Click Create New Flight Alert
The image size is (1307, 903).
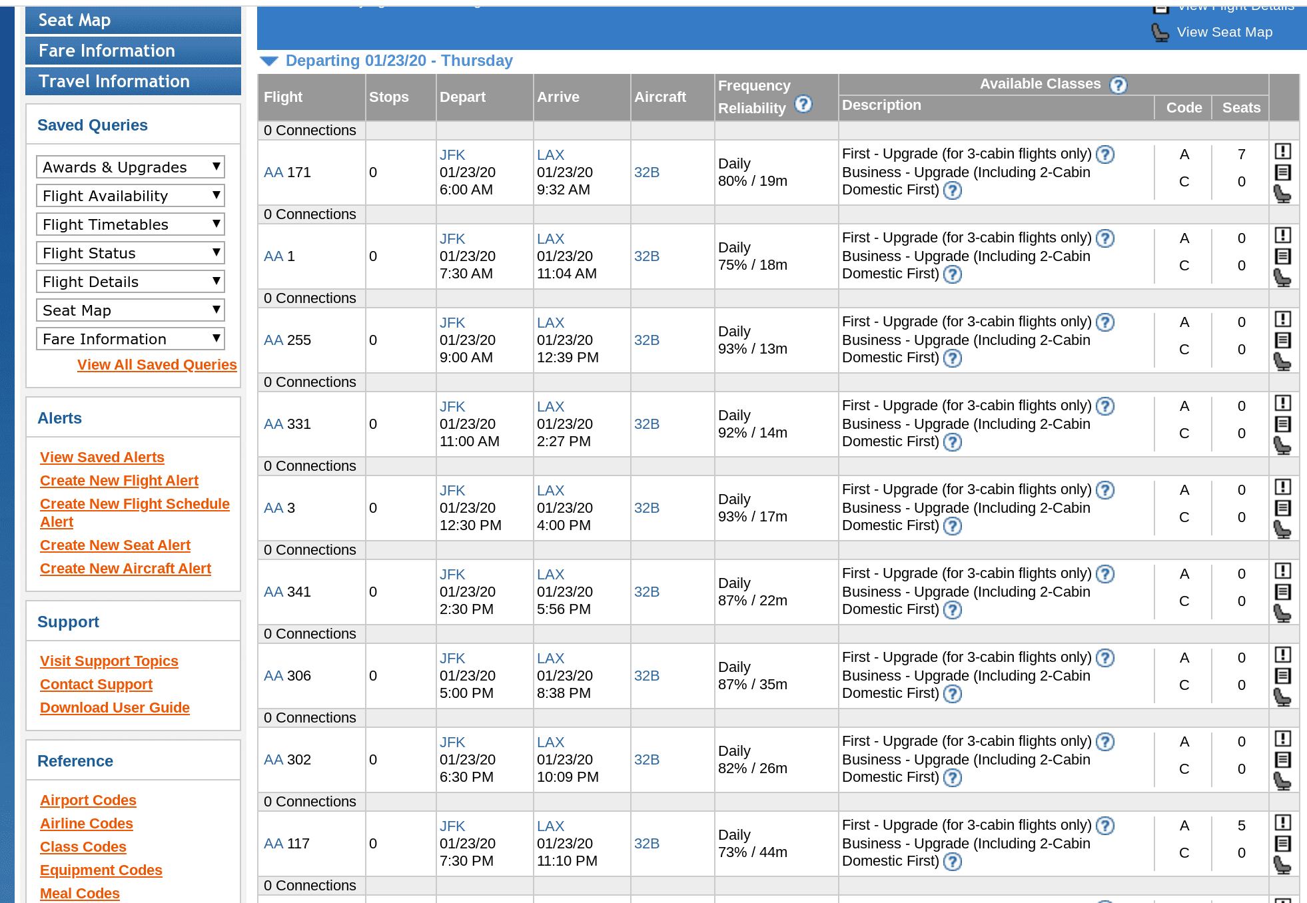coord(119,481)
